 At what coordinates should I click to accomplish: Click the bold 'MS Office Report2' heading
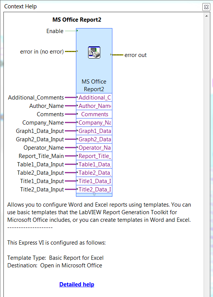click(77, 20)
